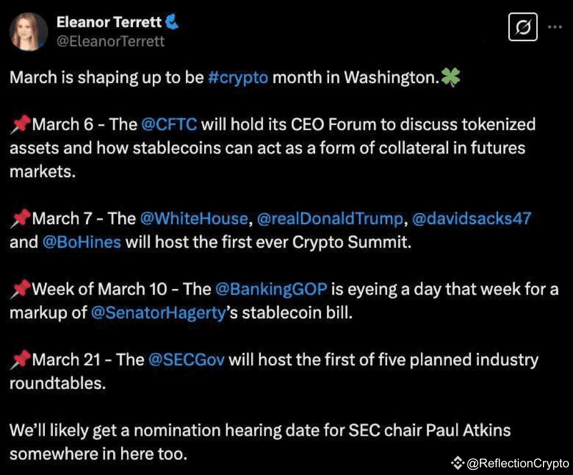573x475 pixels.
Task: Open the three-dot more options menu
Action: coord(556,26)
